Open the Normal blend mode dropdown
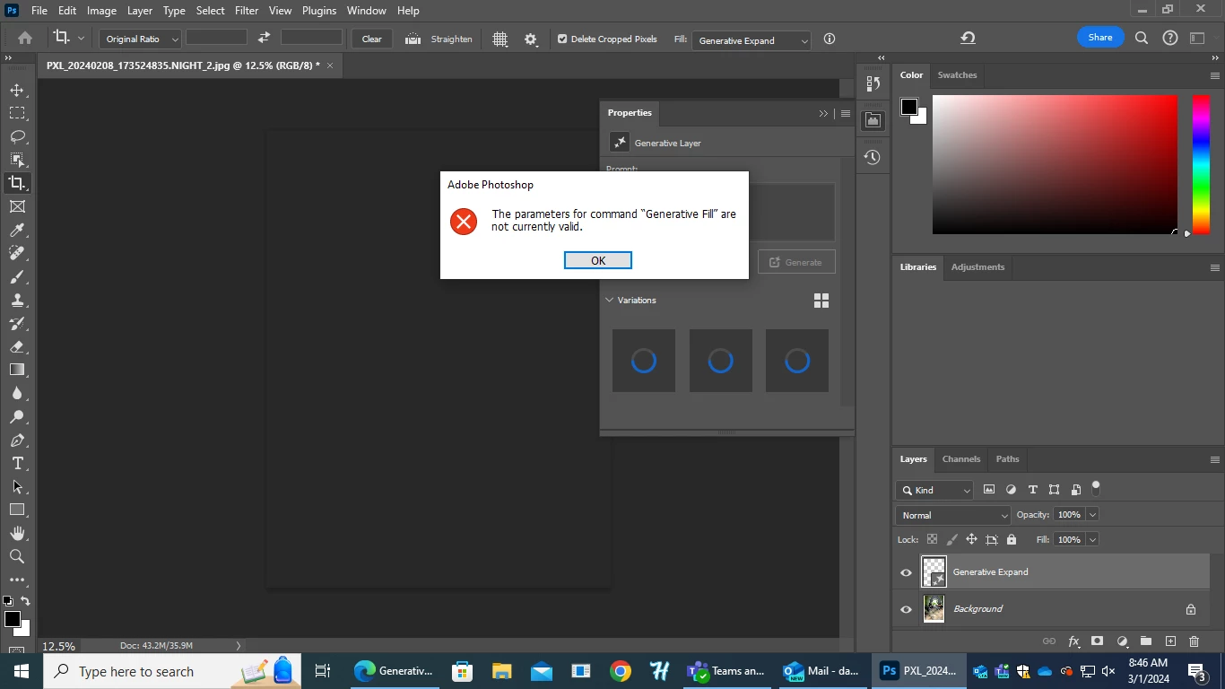 pos(953,515)
